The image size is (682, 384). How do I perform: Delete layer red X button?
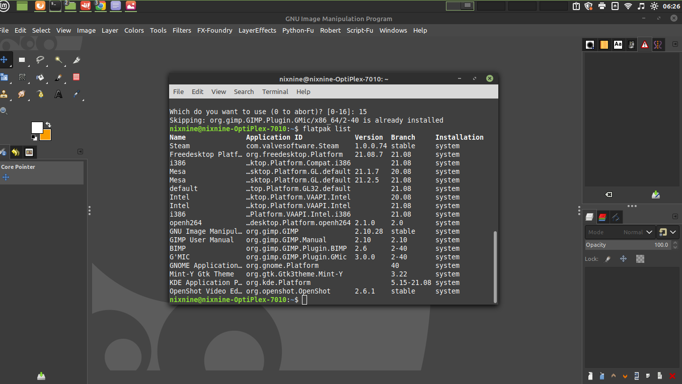point(672,375)
